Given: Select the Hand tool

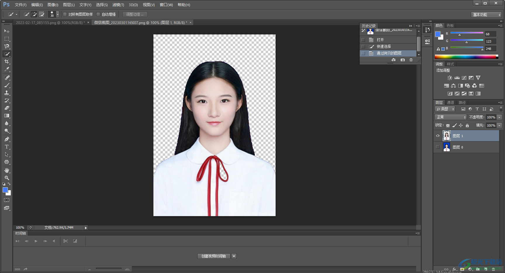Looking at the screenshot, I should 7,170.
